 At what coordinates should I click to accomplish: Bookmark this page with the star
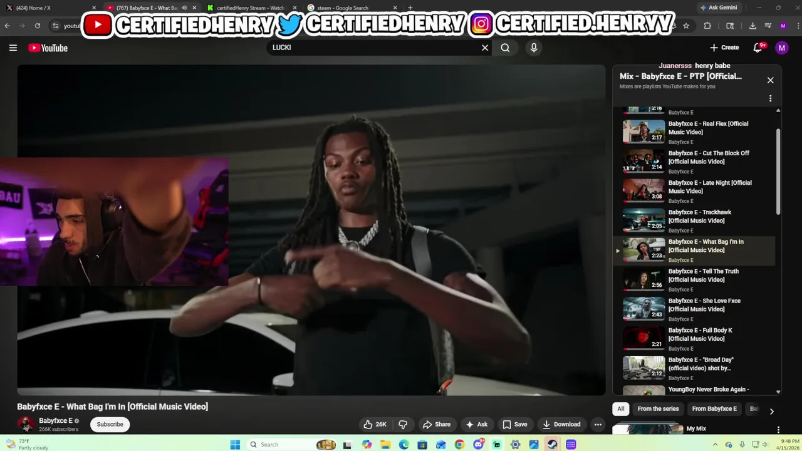coord(686,26)
